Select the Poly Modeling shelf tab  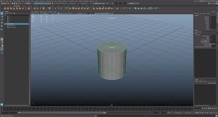pyautogui.click(x=17, y=5)
